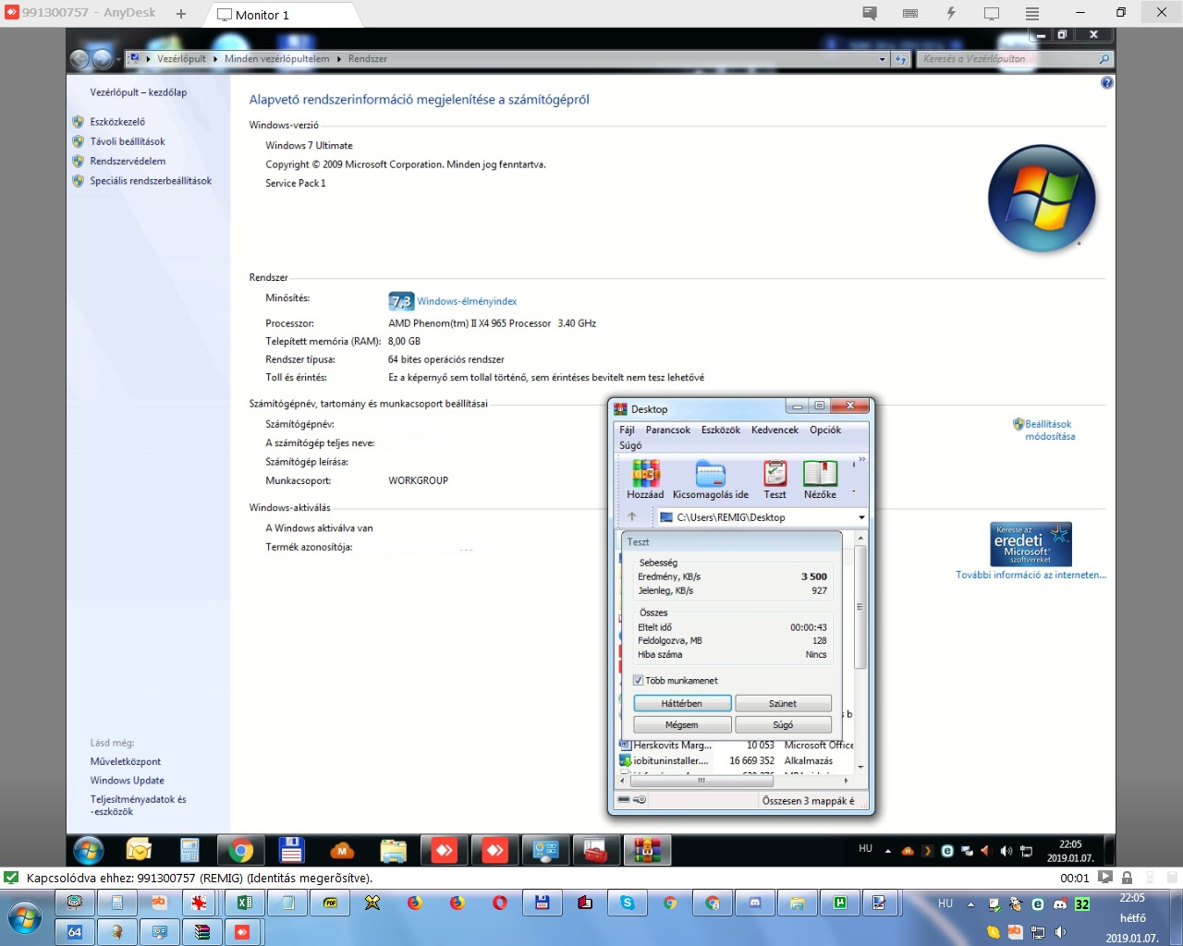Open the Súgó menu in WinRAR menubar
The width and height of the screenshot is (1183, 946).
(630, 445)
